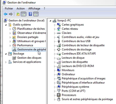116x104 pixels.
Task: Select Périphériques système label
Action: tap(75, 87)
